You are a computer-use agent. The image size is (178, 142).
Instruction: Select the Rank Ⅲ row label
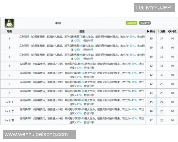coord(9,120)
